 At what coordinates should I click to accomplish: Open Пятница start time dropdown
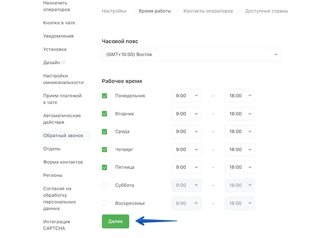click(186, 167)
